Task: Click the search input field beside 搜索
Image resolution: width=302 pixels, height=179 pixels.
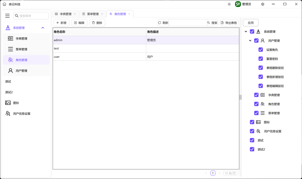Action: click(187, 23)
